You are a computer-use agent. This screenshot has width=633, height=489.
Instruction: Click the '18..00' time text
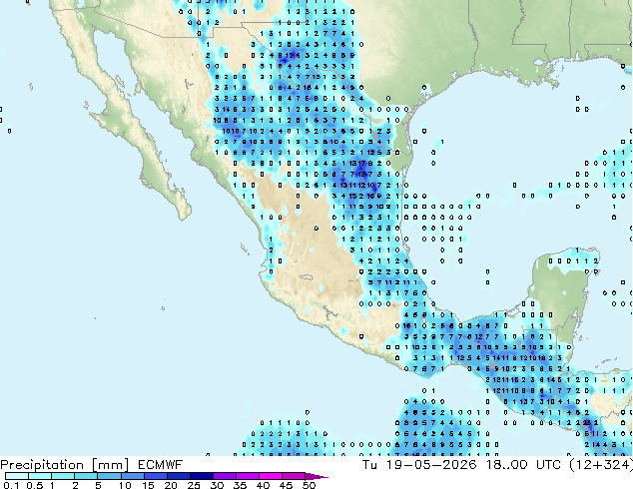[506, 464]
